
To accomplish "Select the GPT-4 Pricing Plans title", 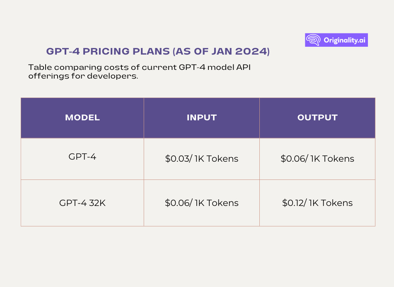I will pyautogui.click(x=158, y=51).
